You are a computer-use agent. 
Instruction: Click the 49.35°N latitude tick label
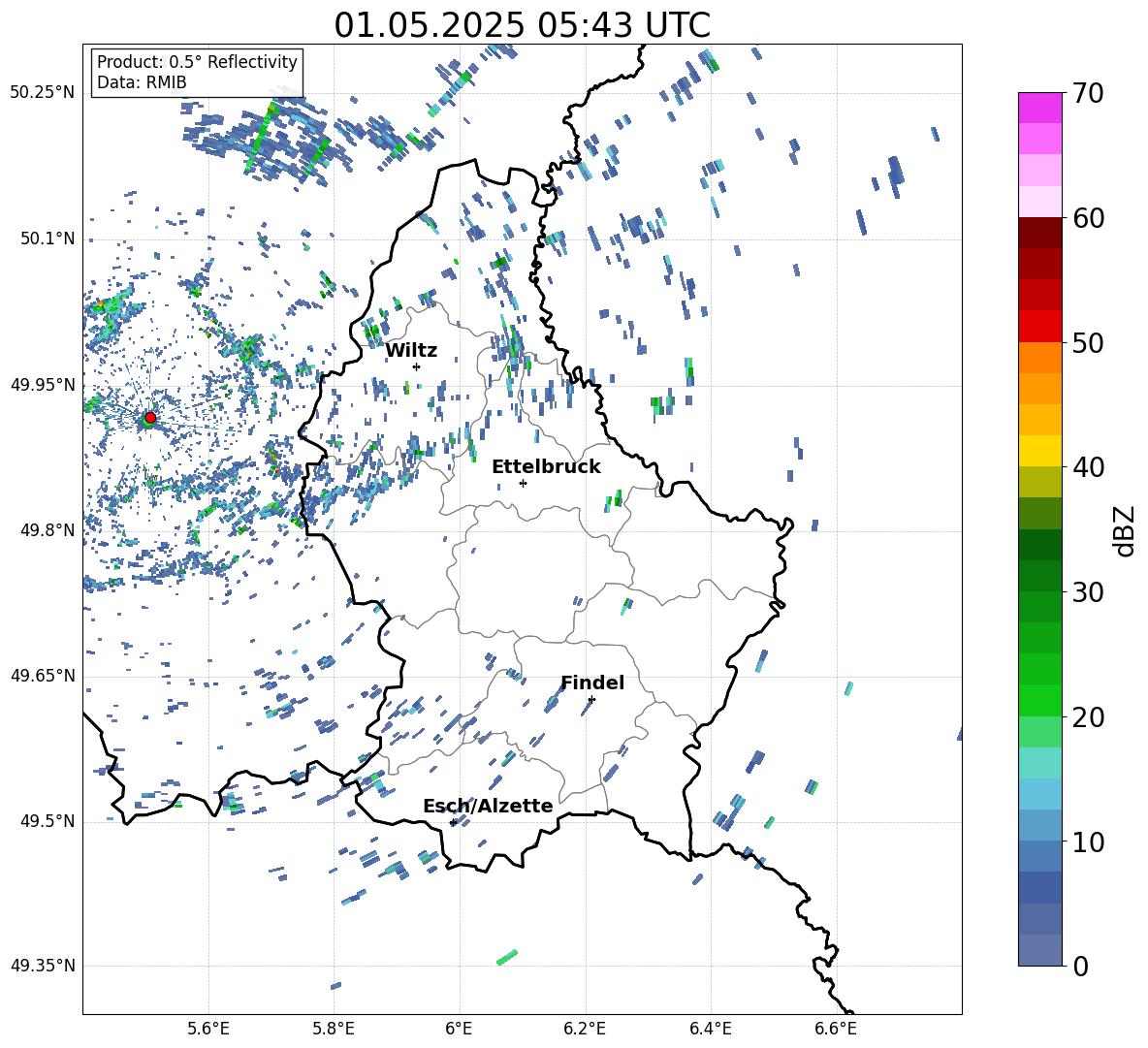click(x=43, y=966)
